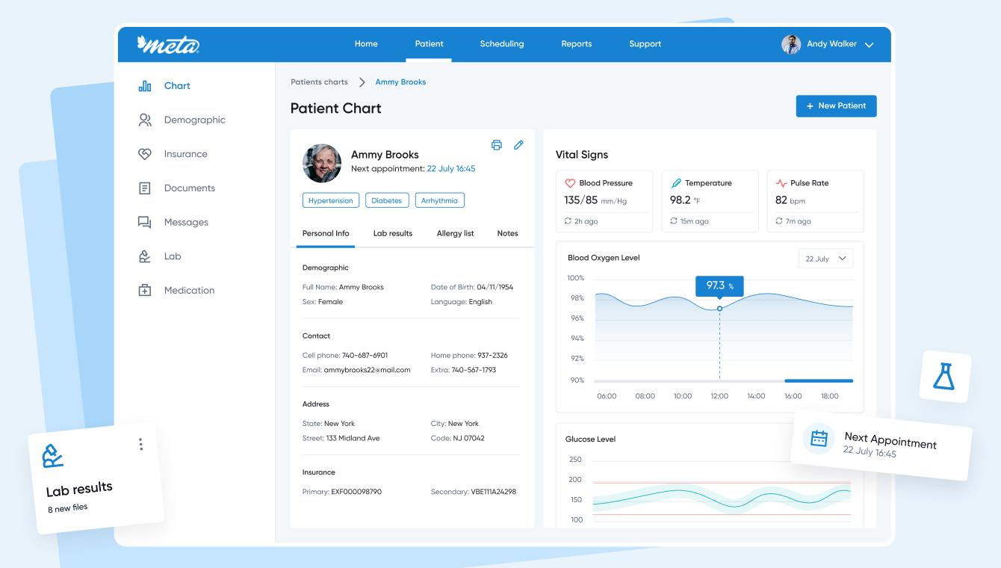Viewport: 1001px width, 568px height.
Task: Expand the Andy Walker account menu
Action: [869, 45]
